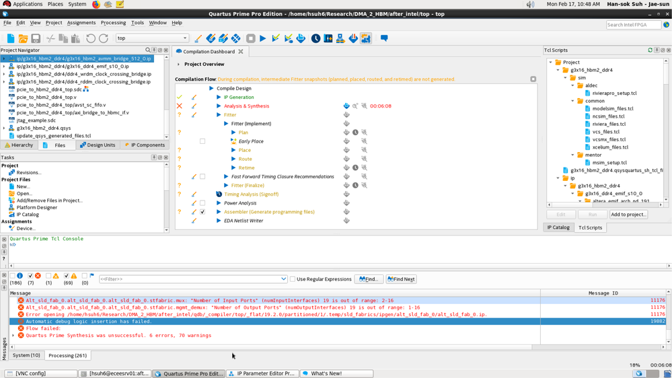Expand the Project Overview section
The image size is (672, 378).
(178, 65)
